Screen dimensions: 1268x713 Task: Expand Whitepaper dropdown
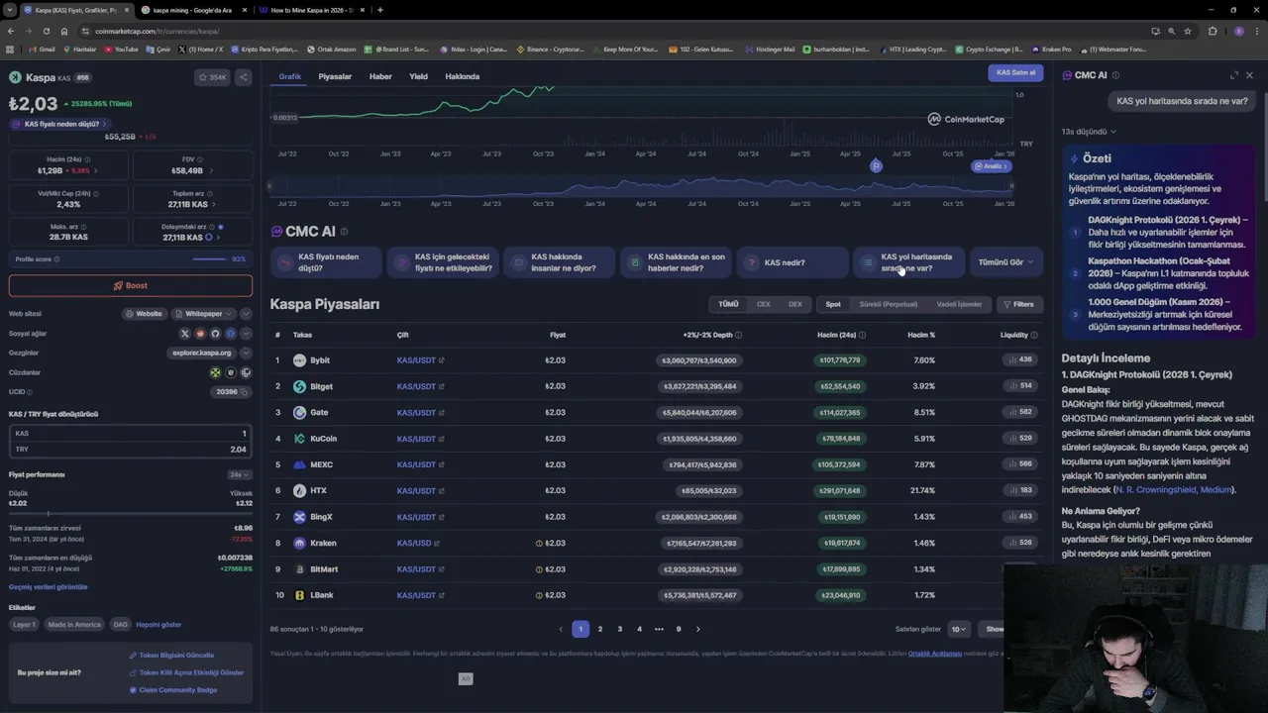[204, 314]
